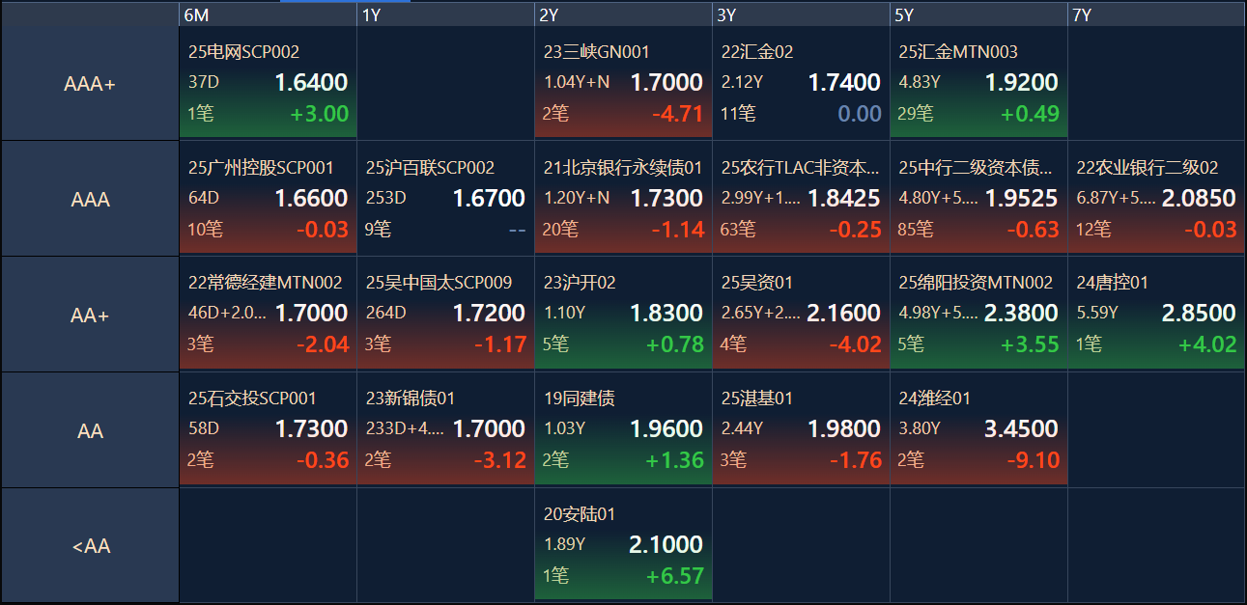Viewport: 1247px width, 605px height.
Task: Click the 1.6600 yield value
Action: tap(311, 198)
